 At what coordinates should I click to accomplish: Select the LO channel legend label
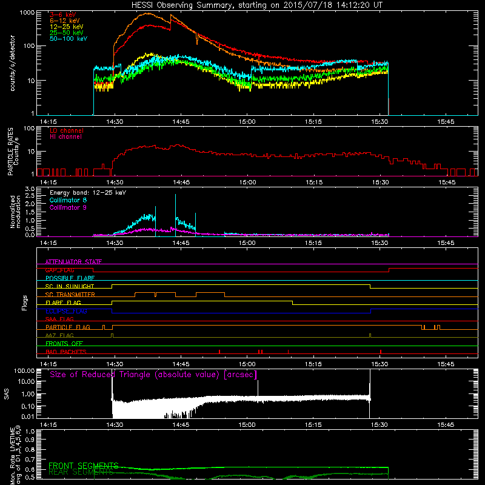pos(67,130)
